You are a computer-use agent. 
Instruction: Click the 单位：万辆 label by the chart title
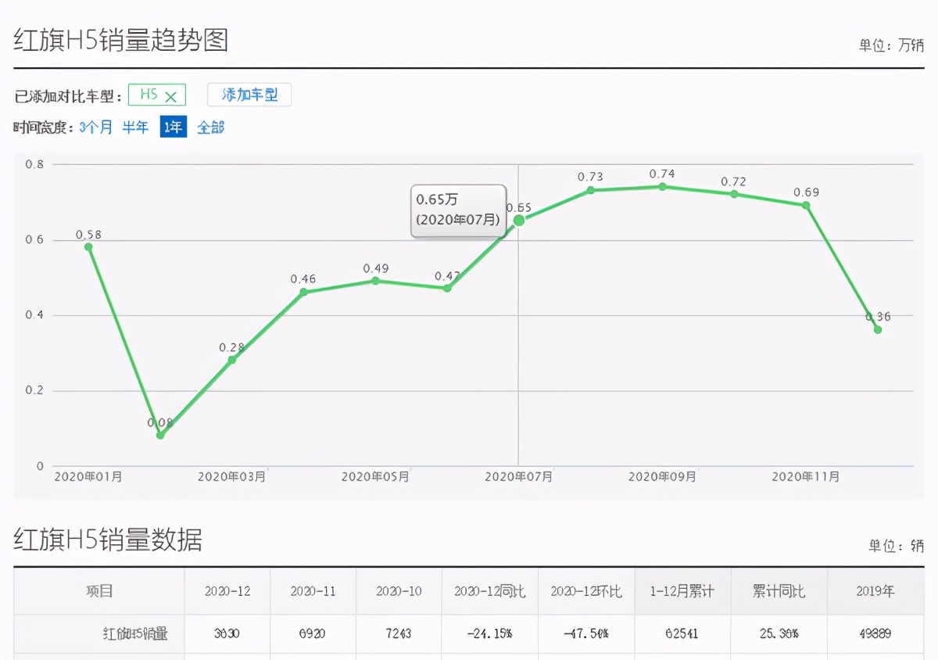(891, 45)
